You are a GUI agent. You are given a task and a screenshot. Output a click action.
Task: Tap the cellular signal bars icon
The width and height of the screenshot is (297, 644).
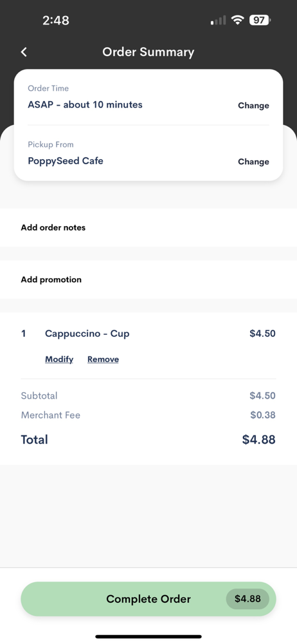pyautogui.click(x=218, y=21)
